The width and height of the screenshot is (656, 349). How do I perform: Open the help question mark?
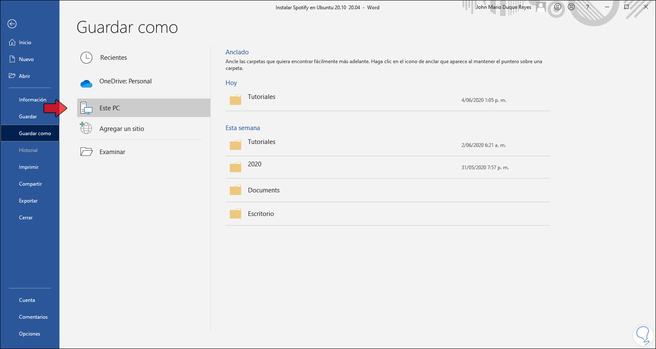point(587,7)
